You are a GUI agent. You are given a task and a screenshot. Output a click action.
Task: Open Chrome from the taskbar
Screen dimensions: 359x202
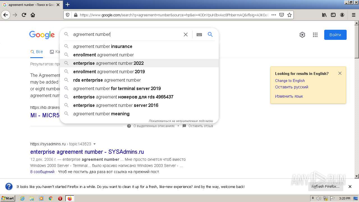51,198
